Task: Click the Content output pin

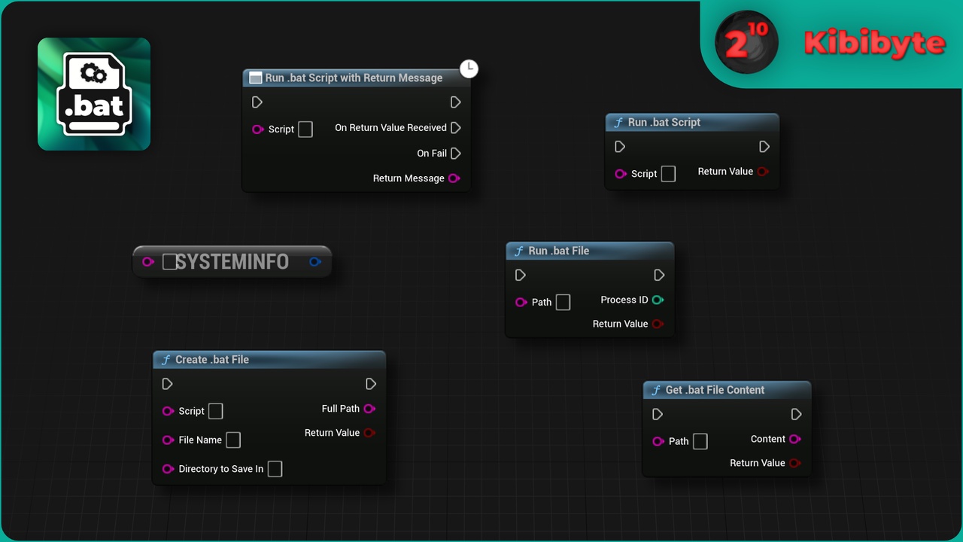Action: tap(794, 439)
